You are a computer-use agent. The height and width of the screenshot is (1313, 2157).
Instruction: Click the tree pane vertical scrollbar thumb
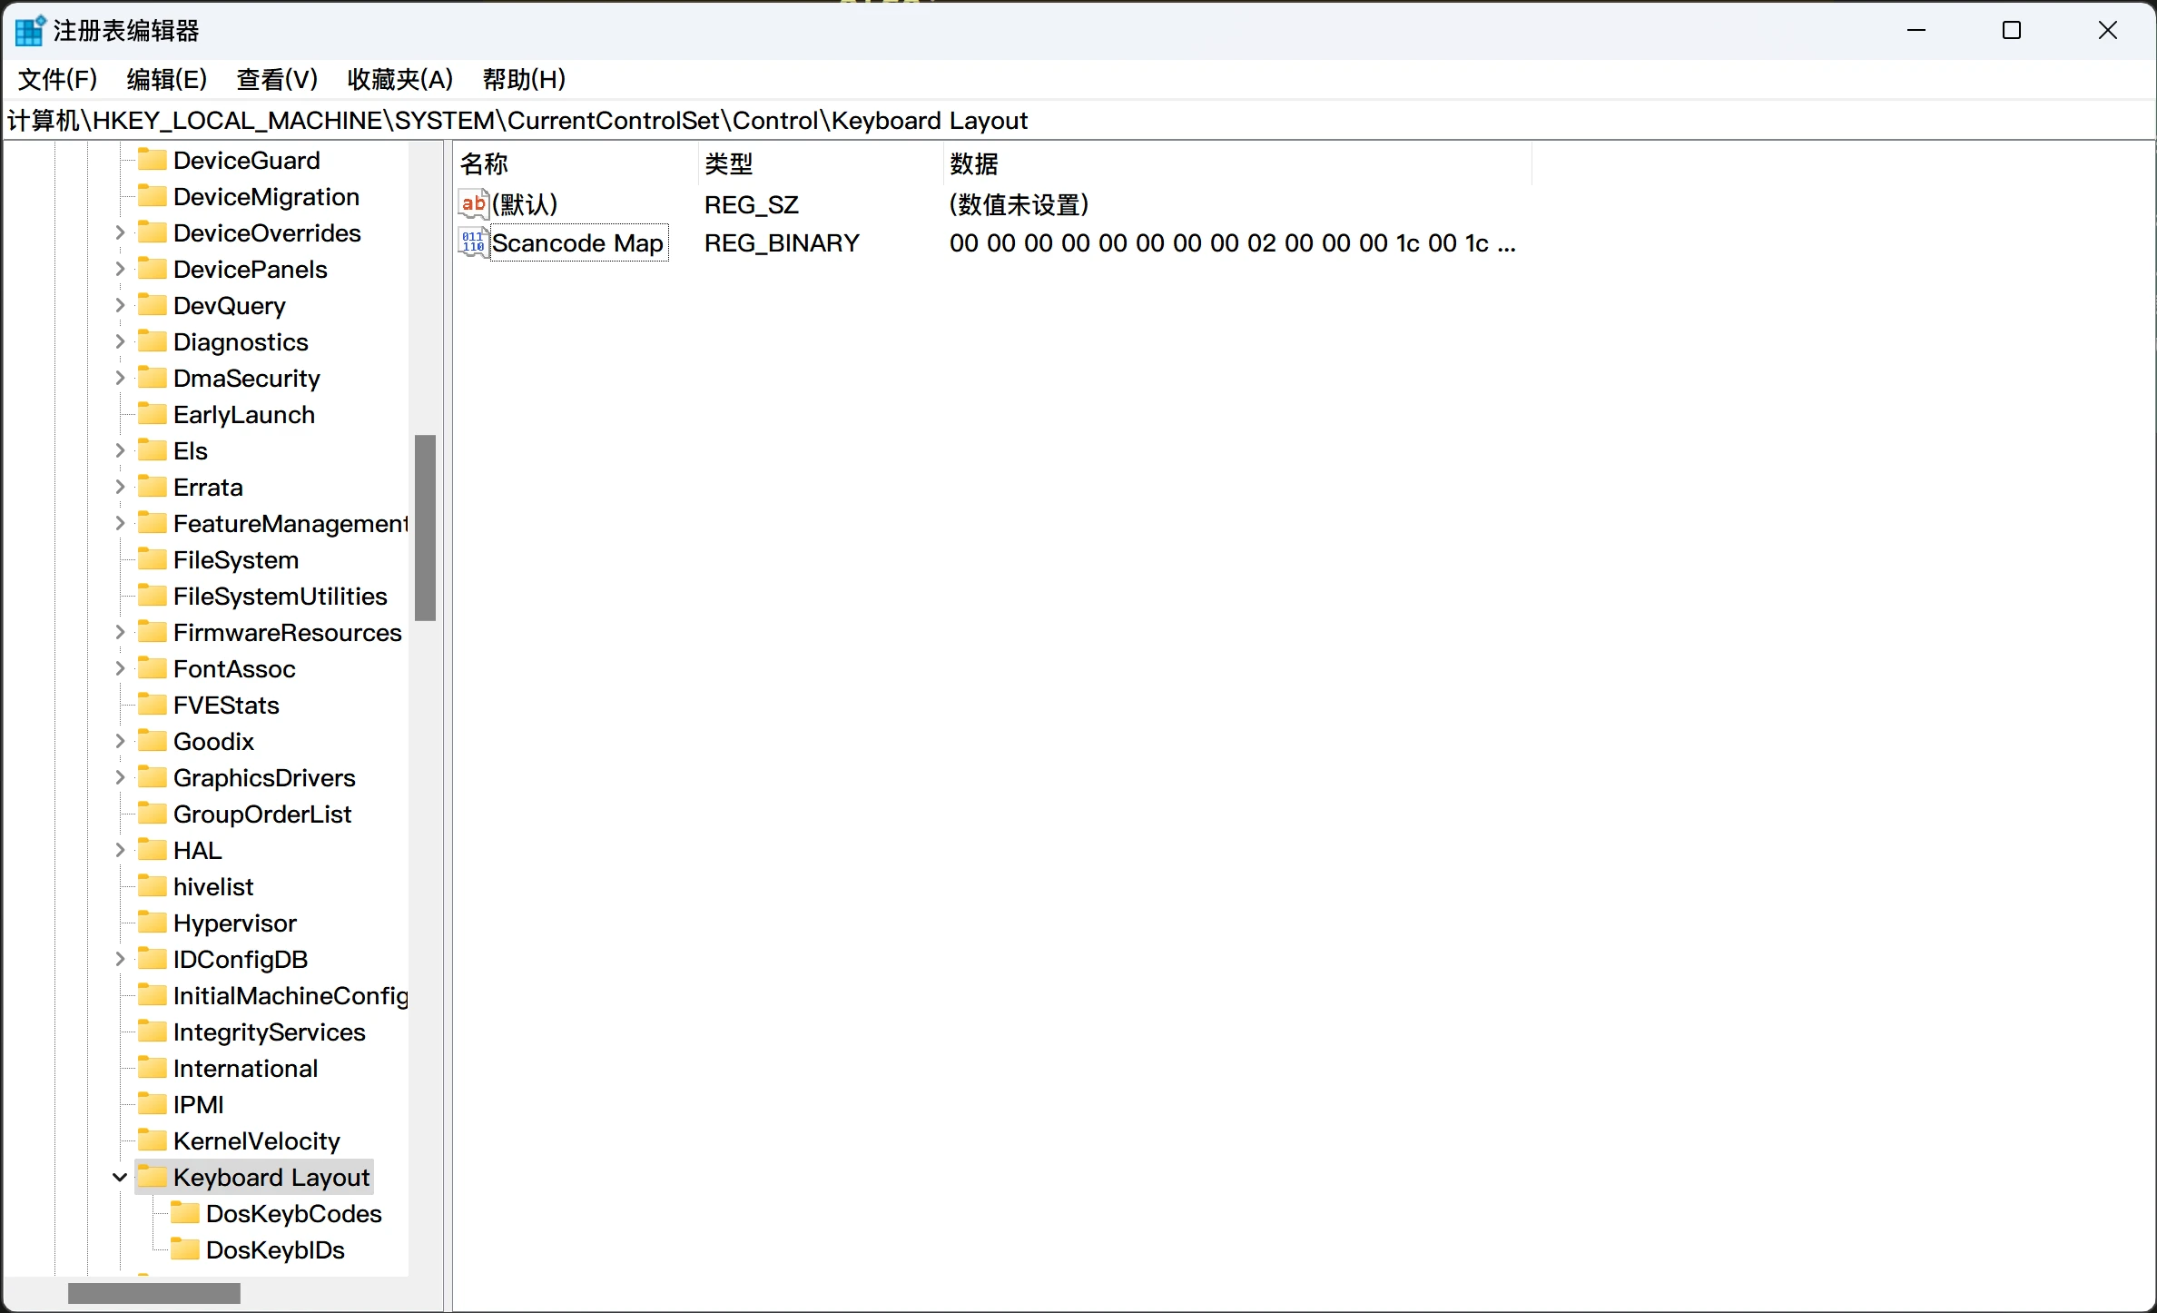pyautogui.click(x=425, y=528)
